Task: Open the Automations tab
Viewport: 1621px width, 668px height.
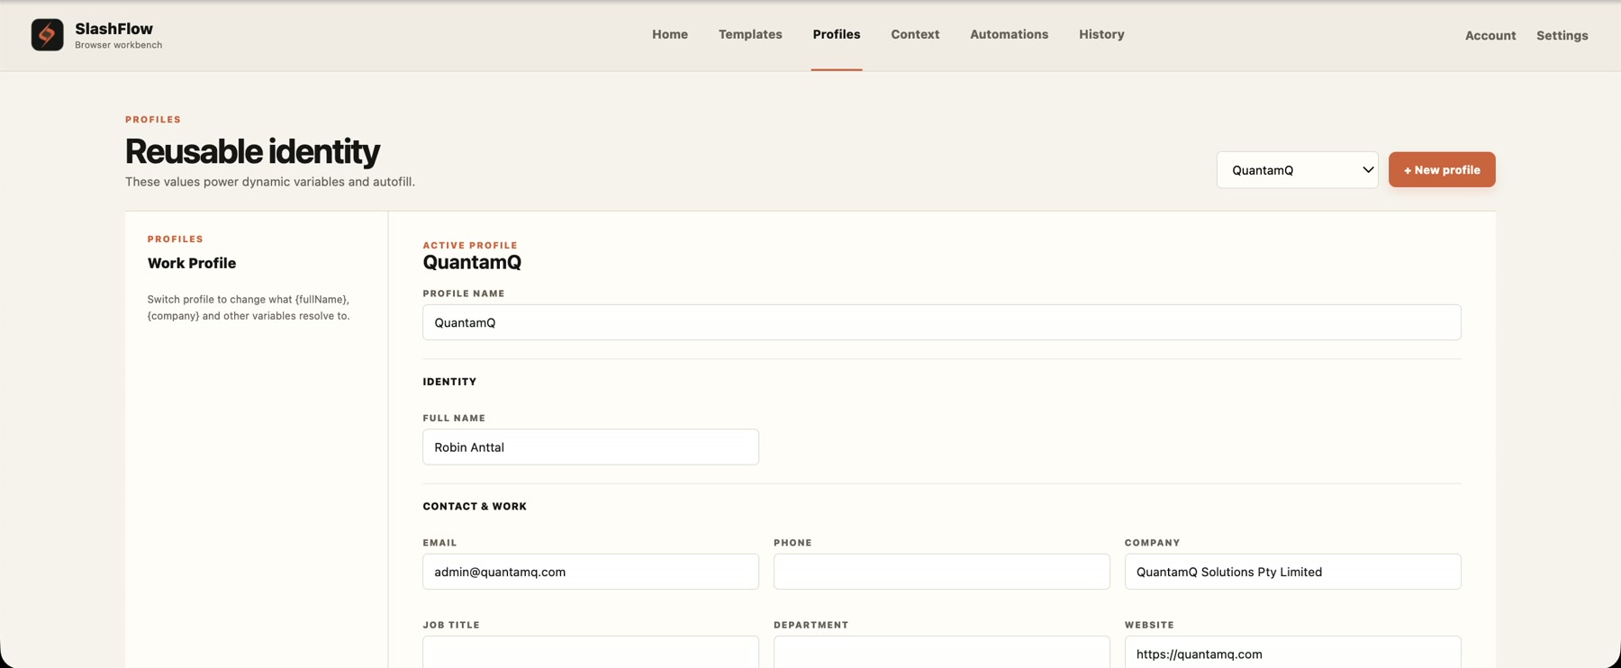Action: [x=1009, y=34]
